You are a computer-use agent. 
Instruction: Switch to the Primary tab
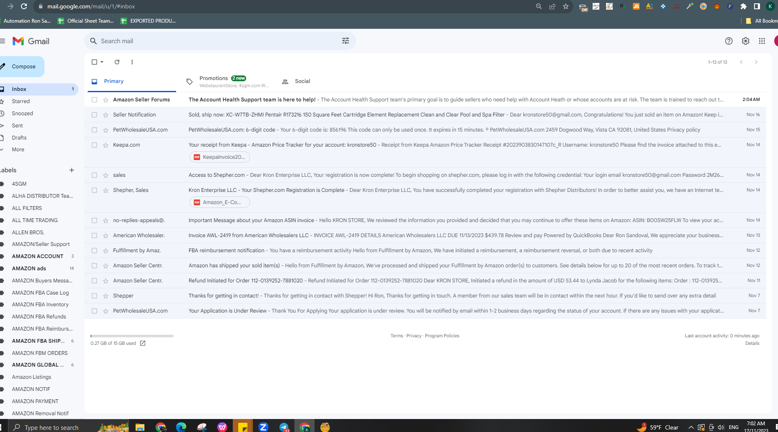(x=132, y=81)
